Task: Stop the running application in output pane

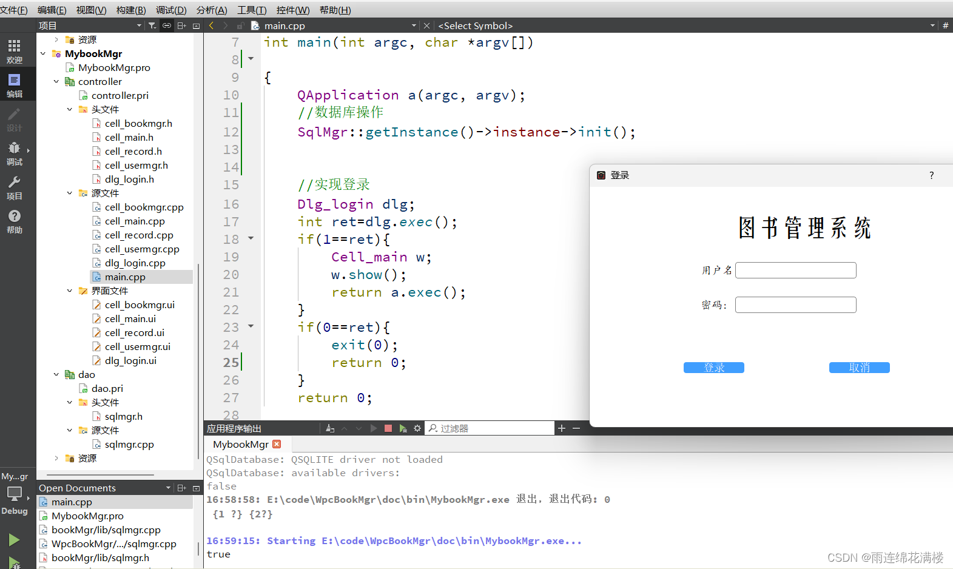Action: pos(388,428)
